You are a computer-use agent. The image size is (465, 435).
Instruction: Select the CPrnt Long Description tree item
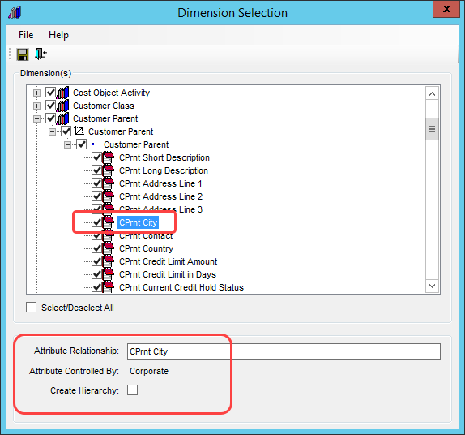pyautogui.click(x=164, y=170)
